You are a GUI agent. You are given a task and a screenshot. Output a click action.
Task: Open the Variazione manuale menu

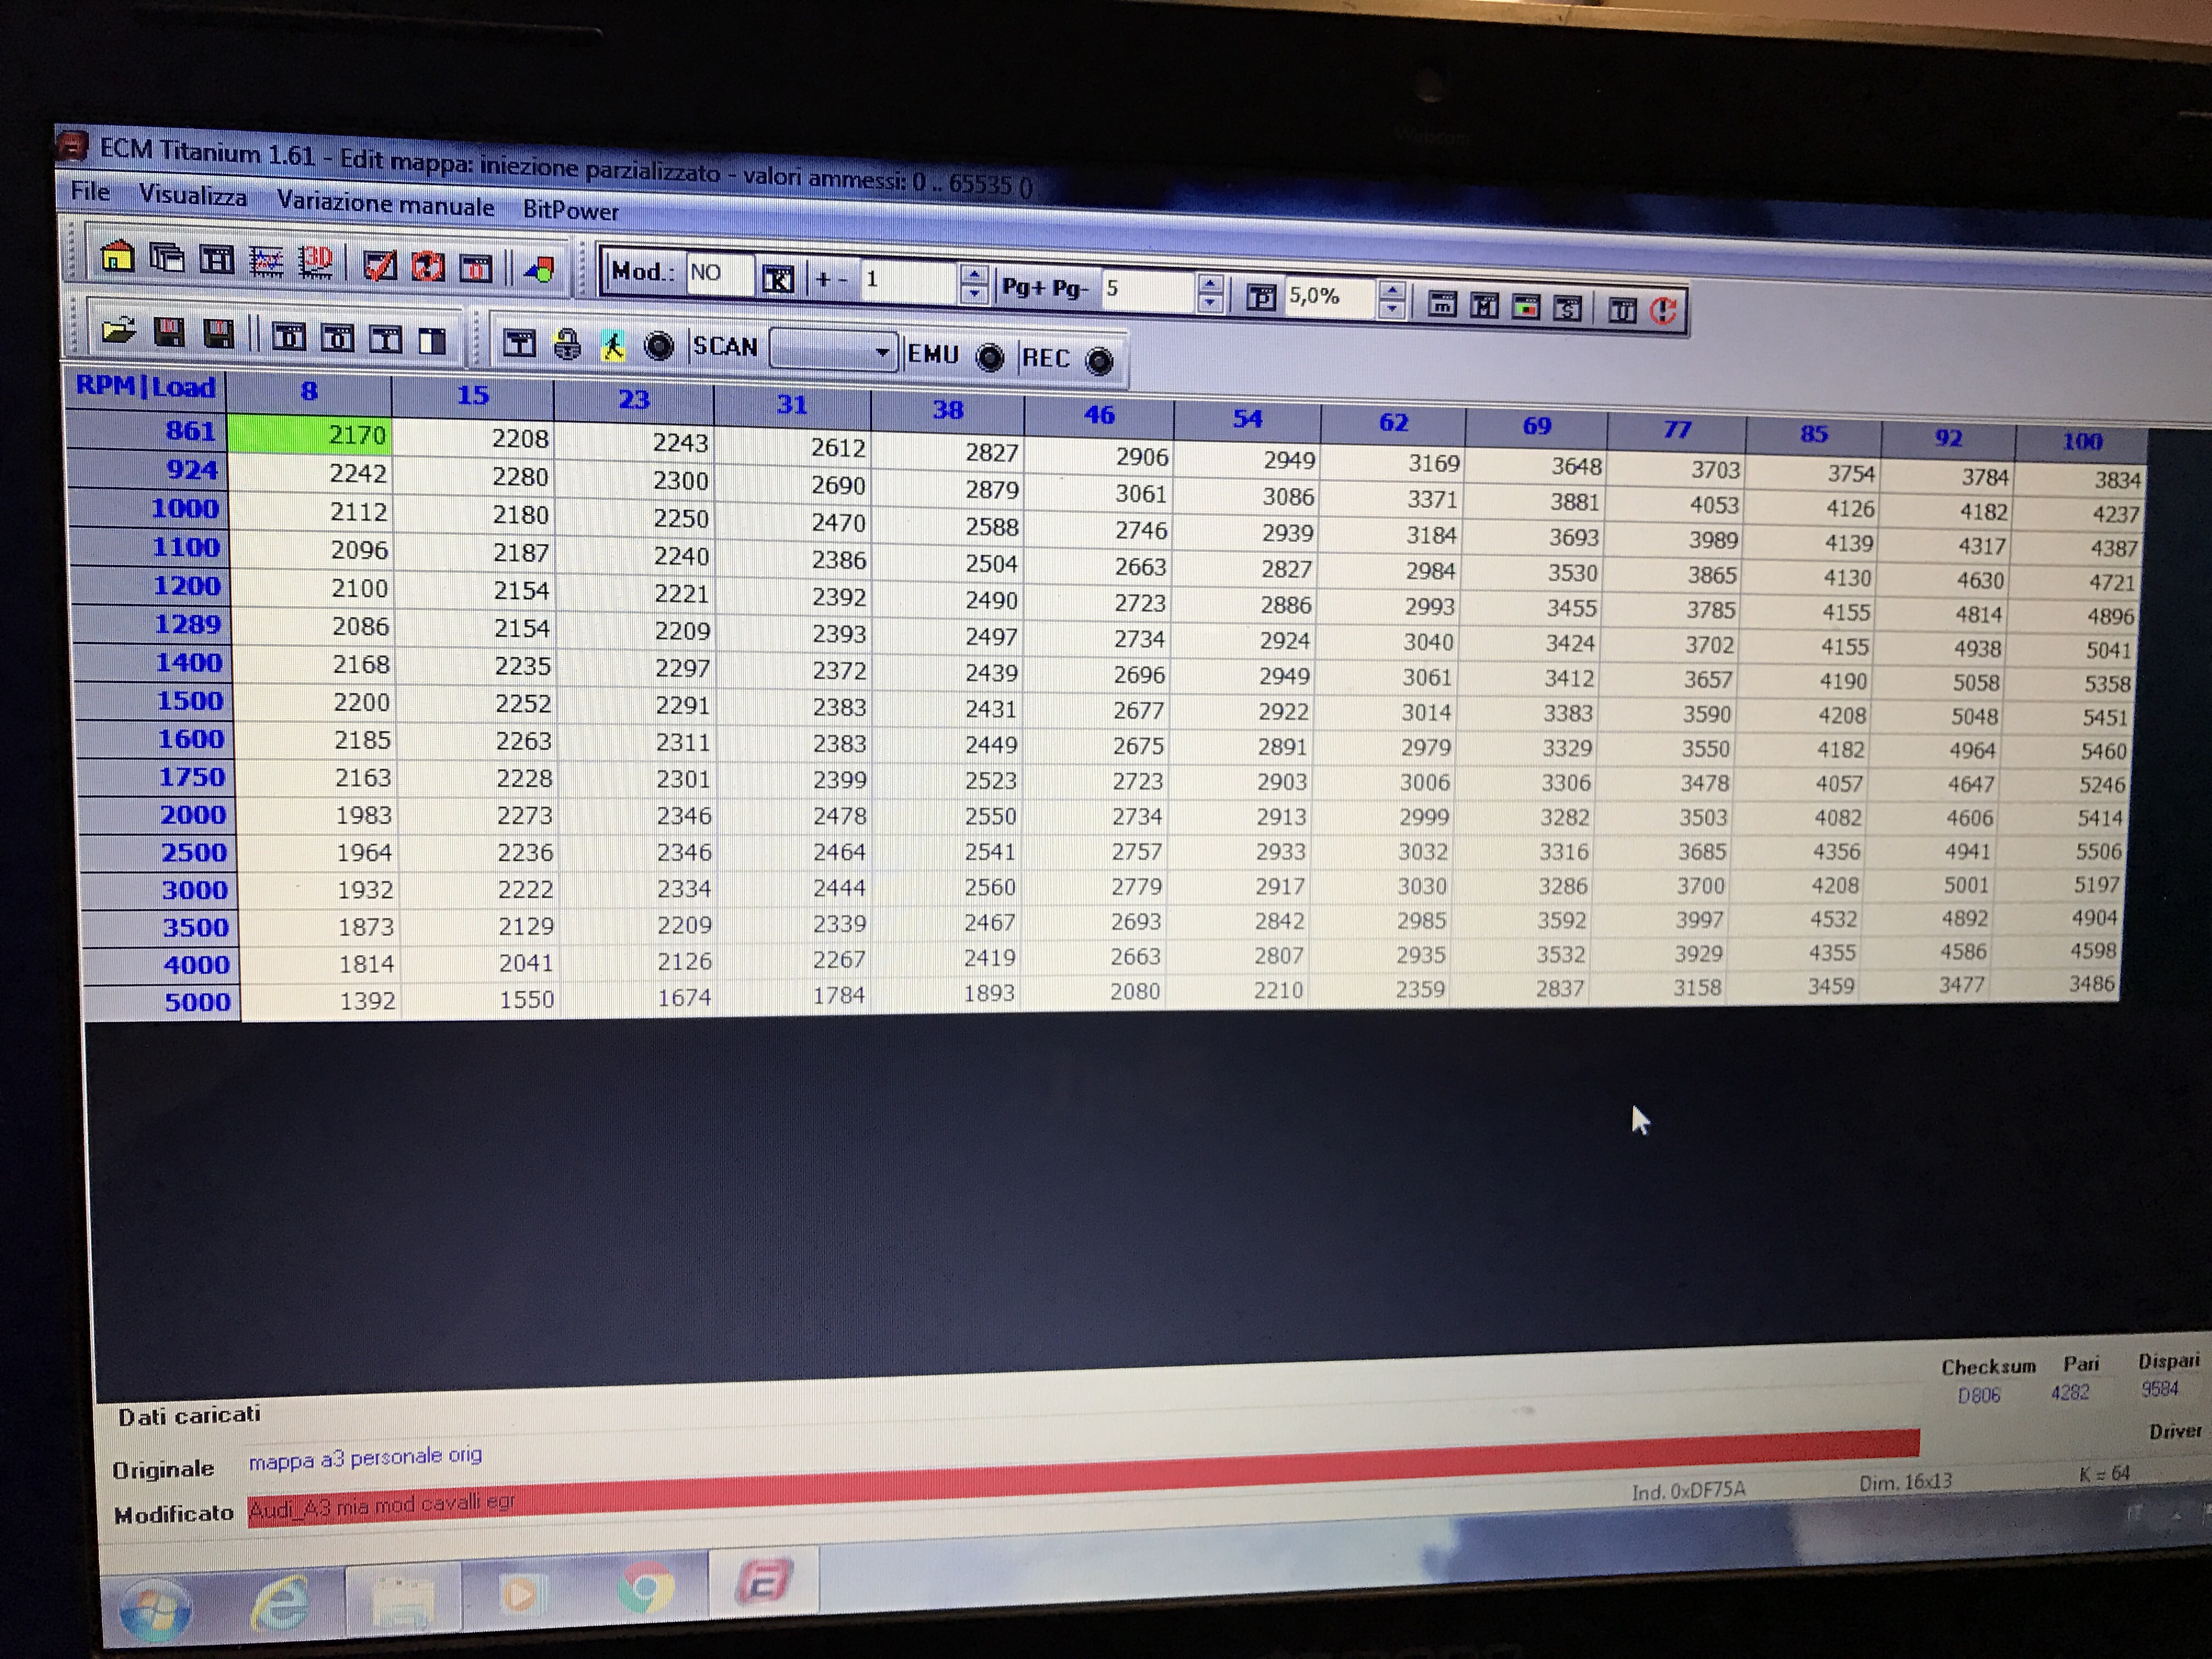385,203
